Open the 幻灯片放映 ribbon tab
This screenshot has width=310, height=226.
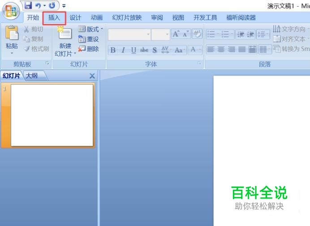pyautogui.click(x=127, y=18)
